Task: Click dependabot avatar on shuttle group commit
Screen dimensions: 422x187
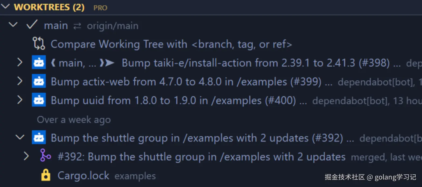Action: tap(39, 137)
